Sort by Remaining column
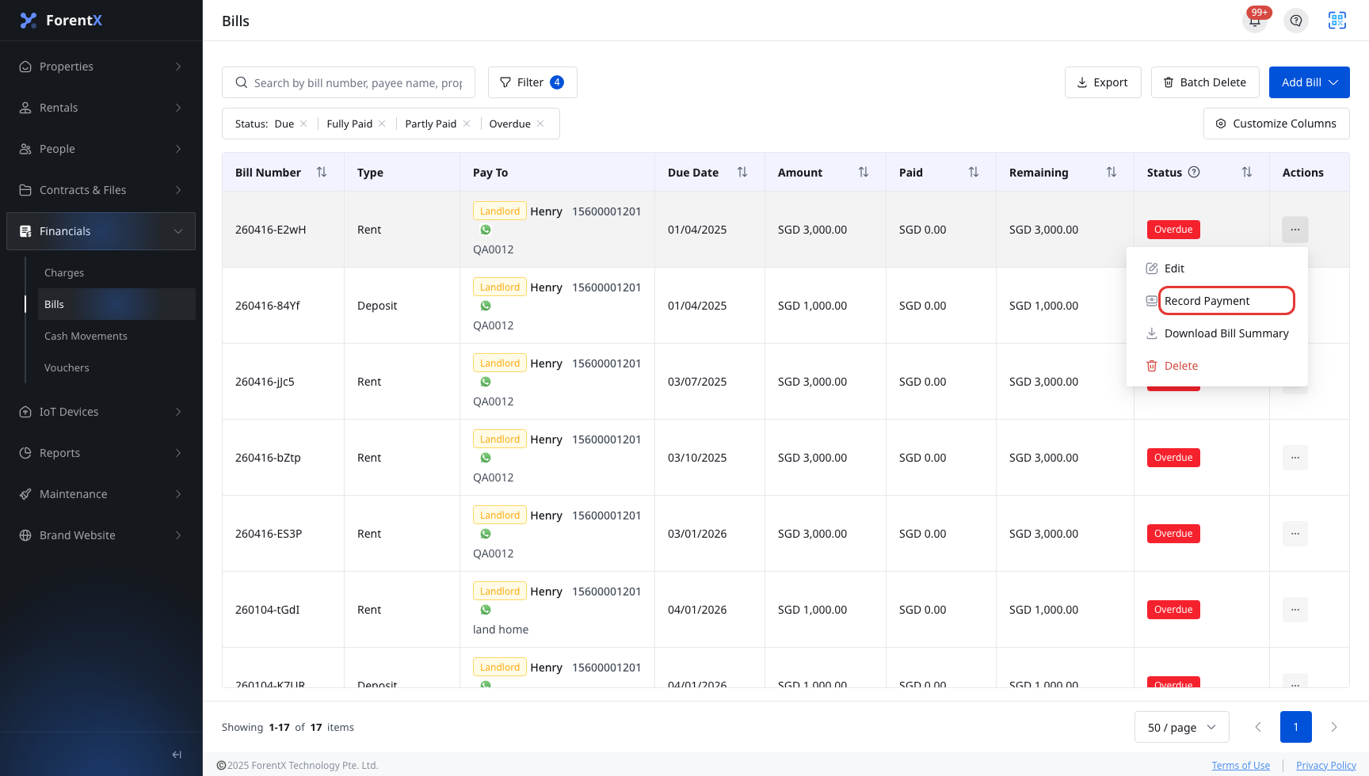 click(x=1112, y=172)
